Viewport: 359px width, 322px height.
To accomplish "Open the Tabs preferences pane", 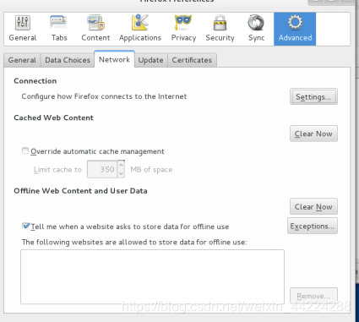I will [x=59, y=29].
